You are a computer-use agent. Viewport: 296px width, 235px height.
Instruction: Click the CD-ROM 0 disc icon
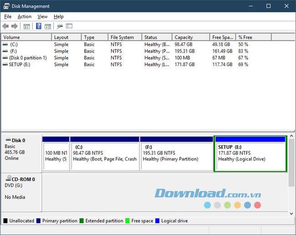9,178
